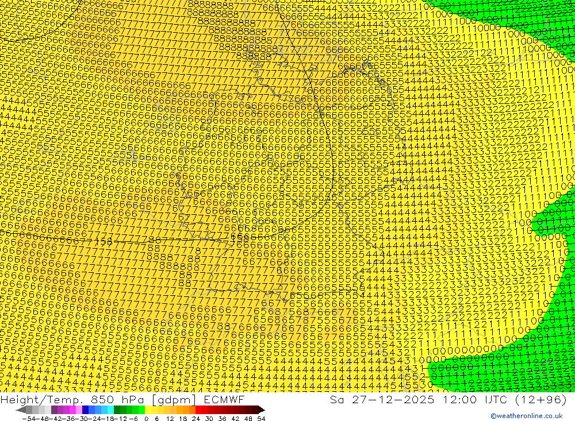This screenshot has height=421, width=575.
Task: Click the '-54' legend scale label
Action: click(x=29, y=419)
